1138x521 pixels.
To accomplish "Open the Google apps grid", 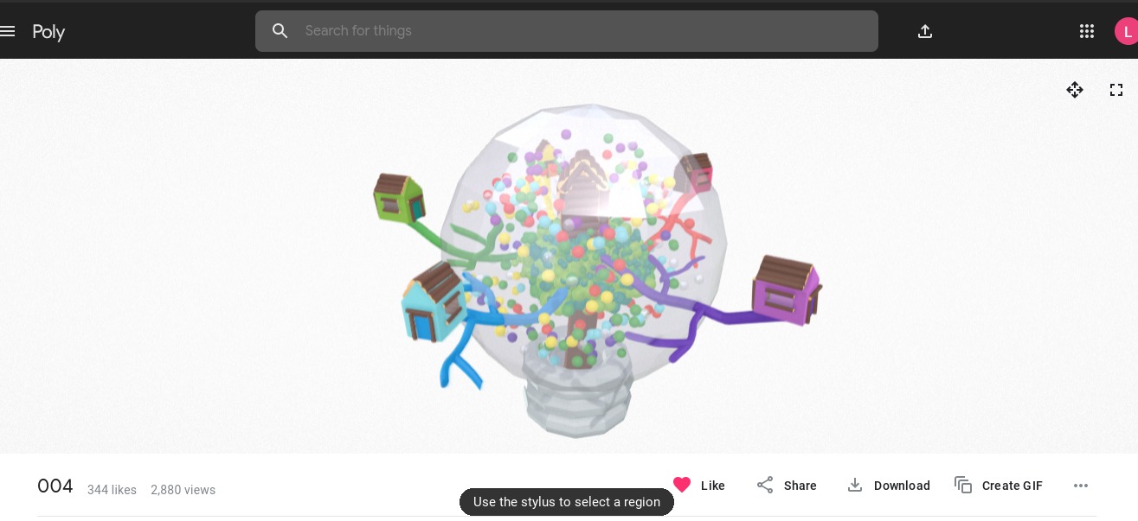I will coord(1087,31).
